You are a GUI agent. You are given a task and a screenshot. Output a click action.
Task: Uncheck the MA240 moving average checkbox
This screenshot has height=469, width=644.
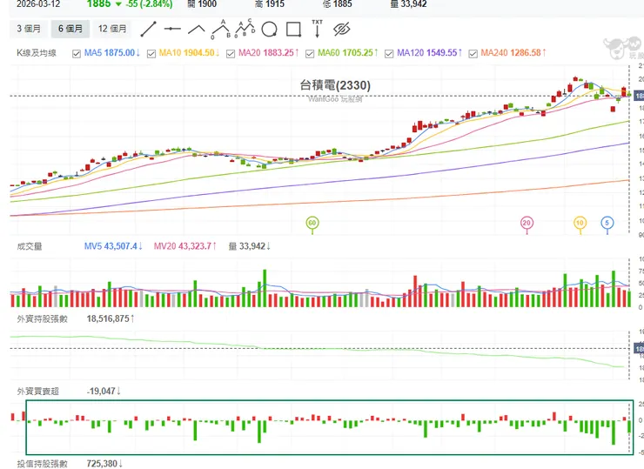473,54
